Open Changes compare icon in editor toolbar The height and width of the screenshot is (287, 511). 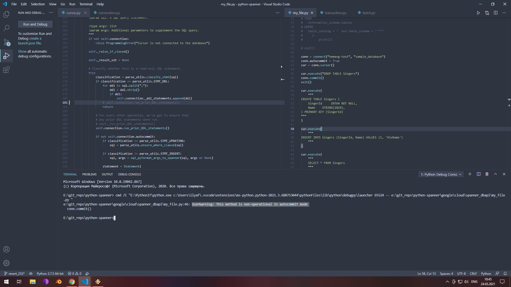click(487, 13)
